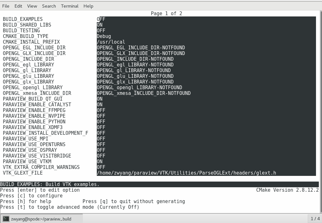Viewport: 322px width, 223px height.
Task: Open the View menu
Action: (32, 6)
